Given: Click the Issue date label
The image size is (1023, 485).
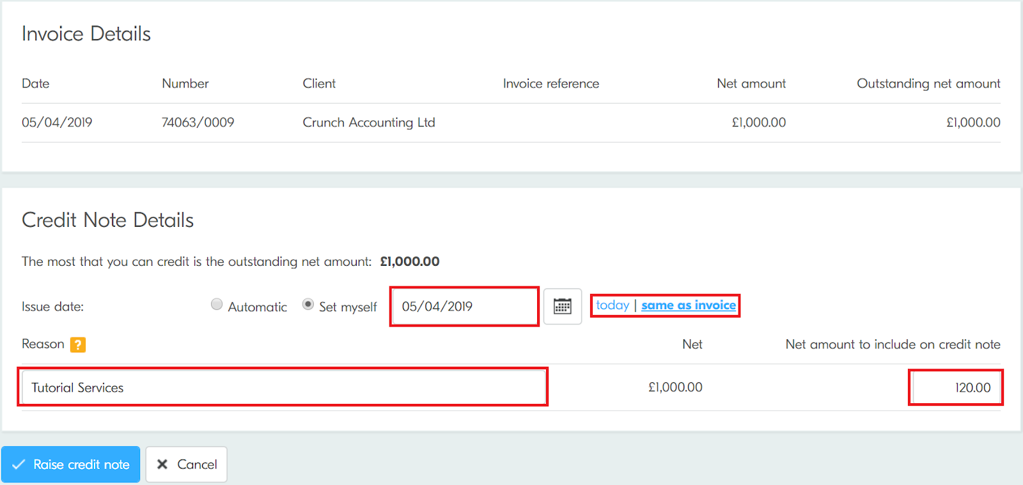Looking at the screenshot, I should [x=53, y=307].
